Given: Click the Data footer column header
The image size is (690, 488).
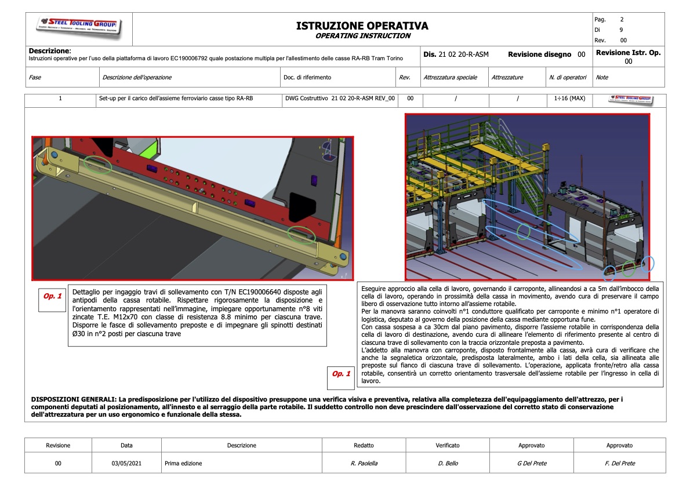Looking at the screenshot, I should (126, 445).
